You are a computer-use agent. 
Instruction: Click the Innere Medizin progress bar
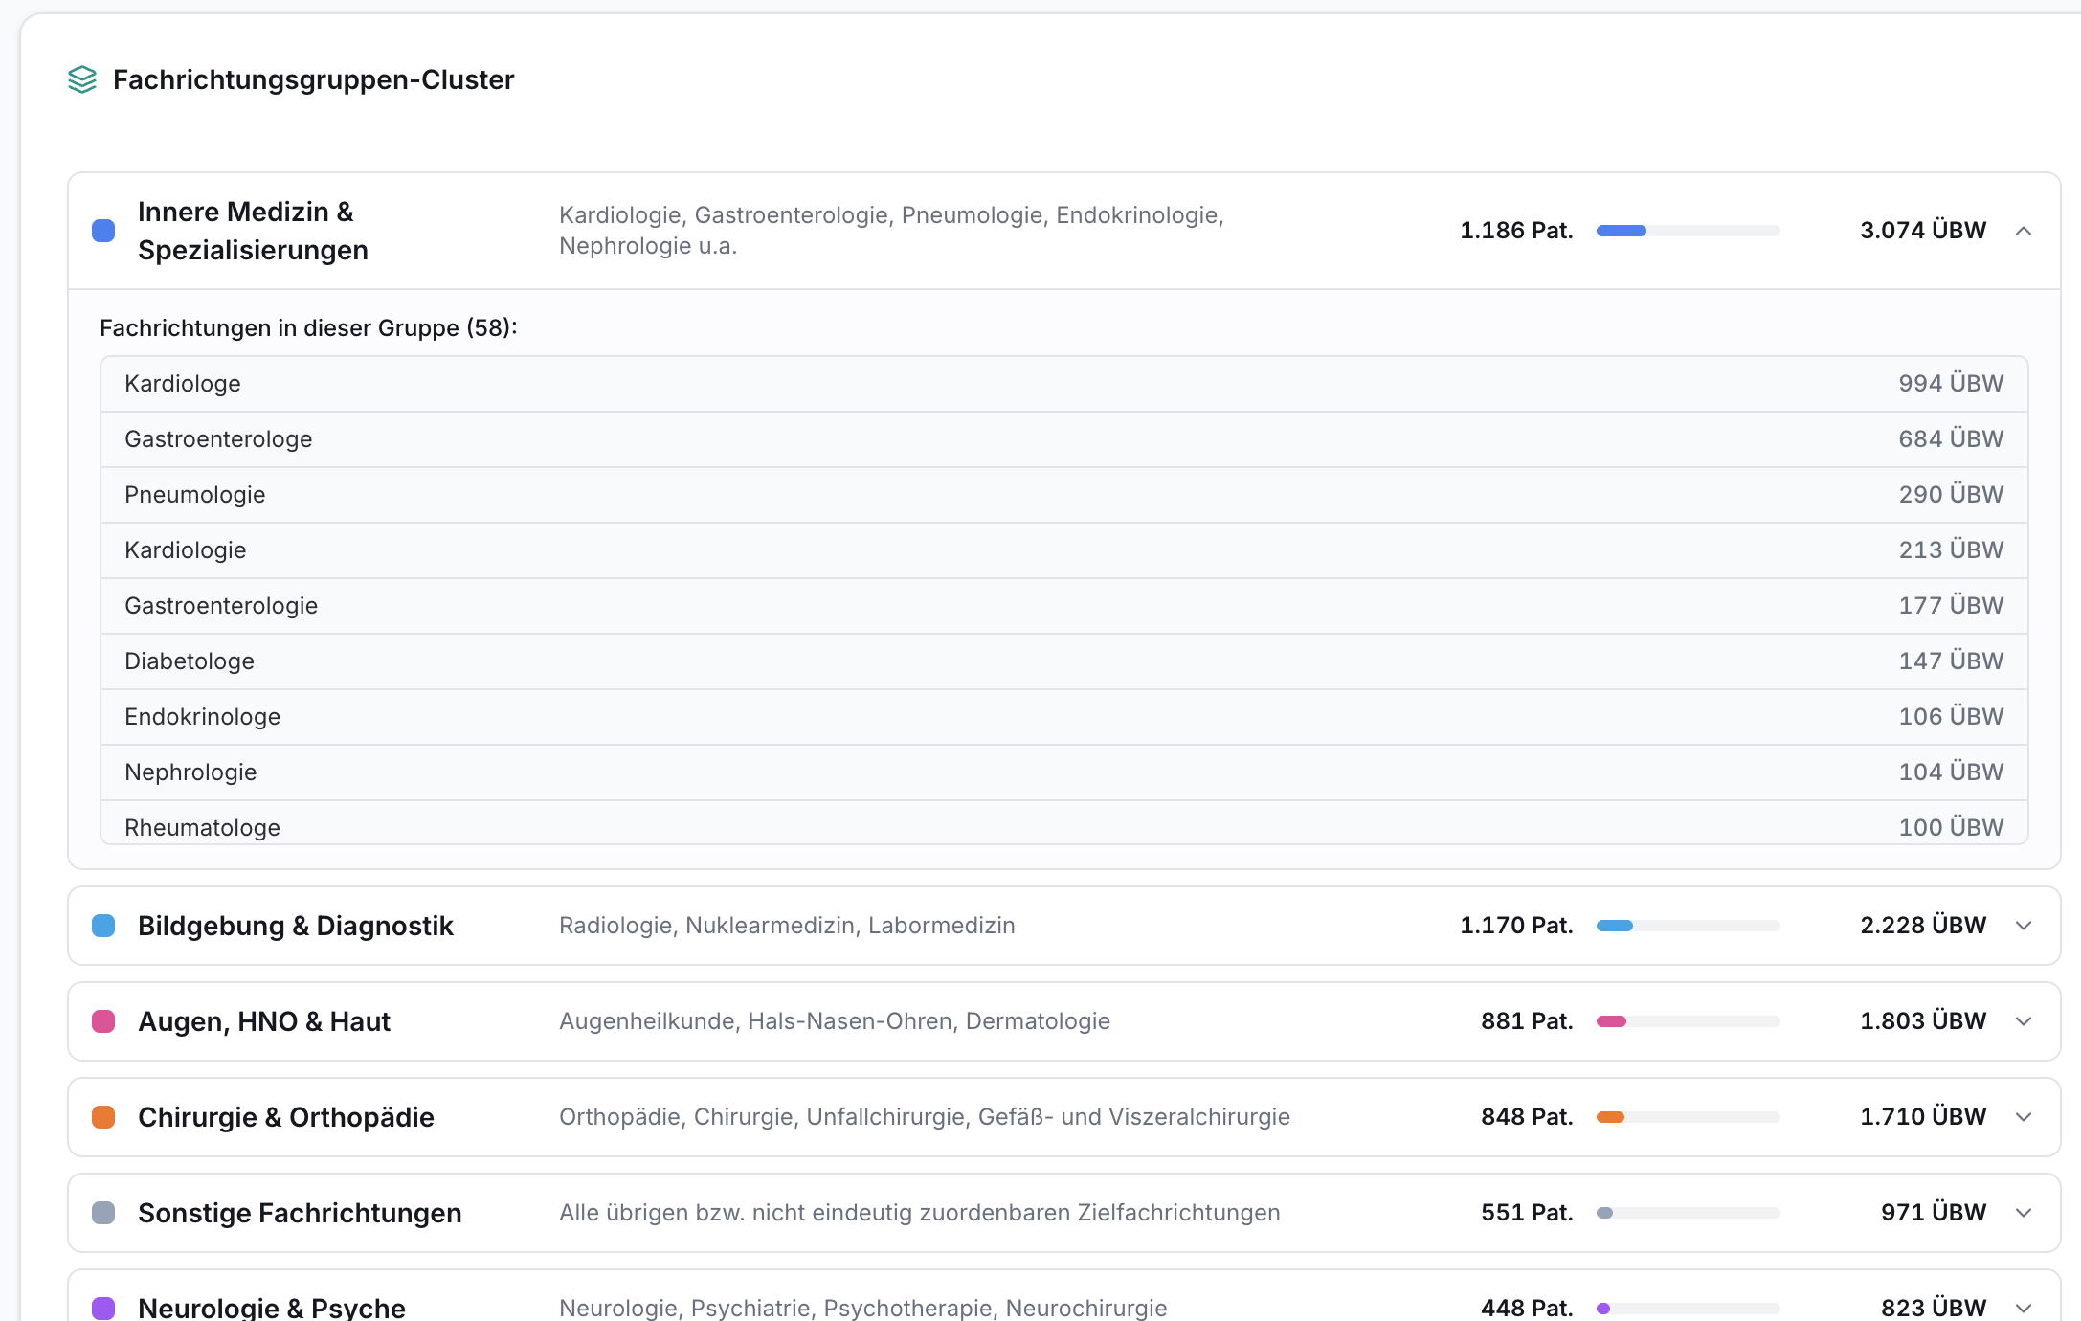coord(1689,231)
